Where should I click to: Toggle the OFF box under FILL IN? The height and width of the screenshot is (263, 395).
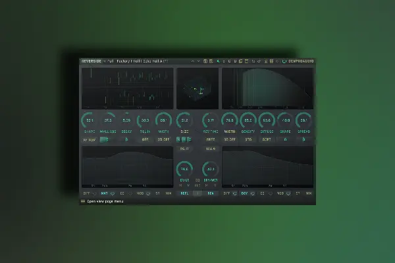tap(145, 139)
